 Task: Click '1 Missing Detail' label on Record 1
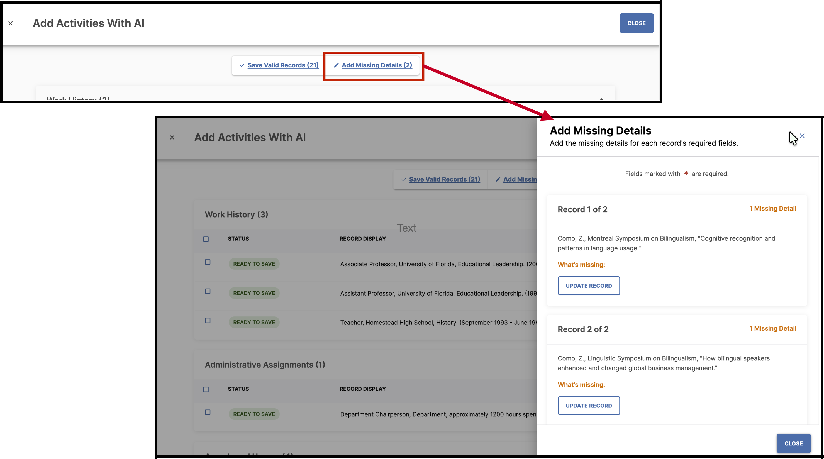coord(773,209)
